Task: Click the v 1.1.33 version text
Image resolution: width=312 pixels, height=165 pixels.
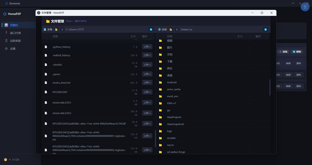Action: (x=14, y=160)
